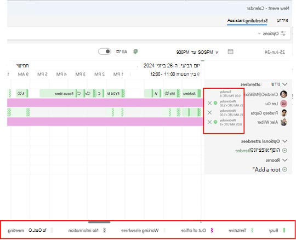Click the plus icon to add optional attendee
The image size is (296, 240).
pos(284,150)
